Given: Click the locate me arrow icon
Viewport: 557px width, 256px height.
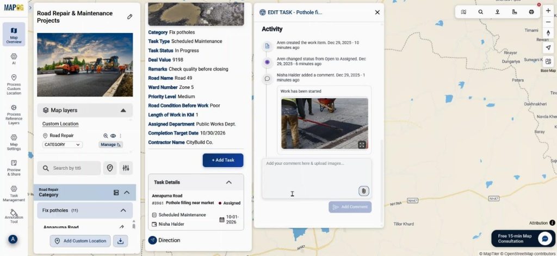Looking at the screenshot, I should 548,48.
